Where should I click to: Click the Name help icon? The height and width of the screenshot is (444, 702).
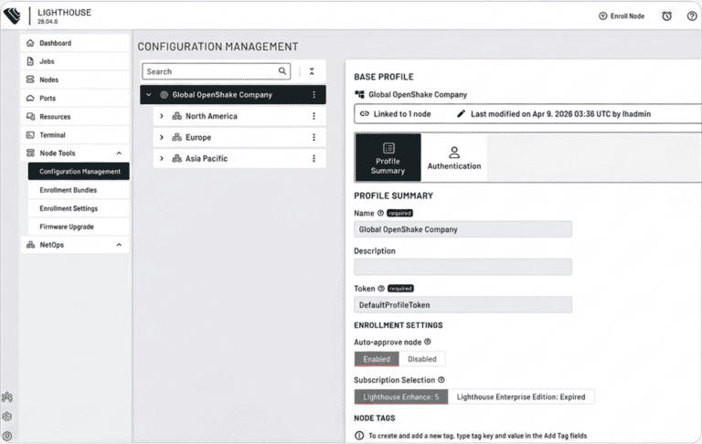[380, 213]
